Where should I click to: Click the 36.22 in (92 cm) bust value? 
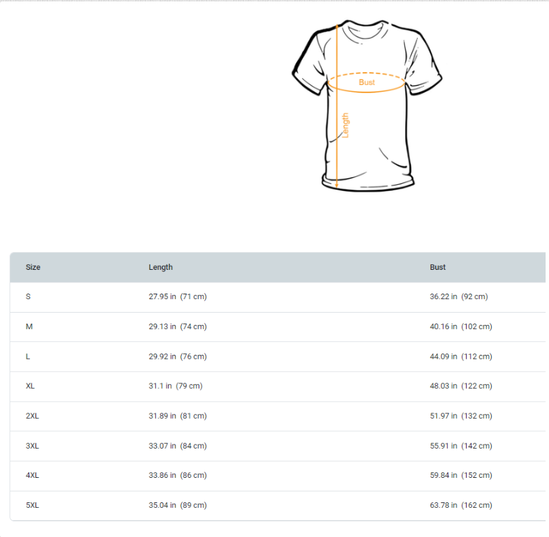tap(459, 296)
